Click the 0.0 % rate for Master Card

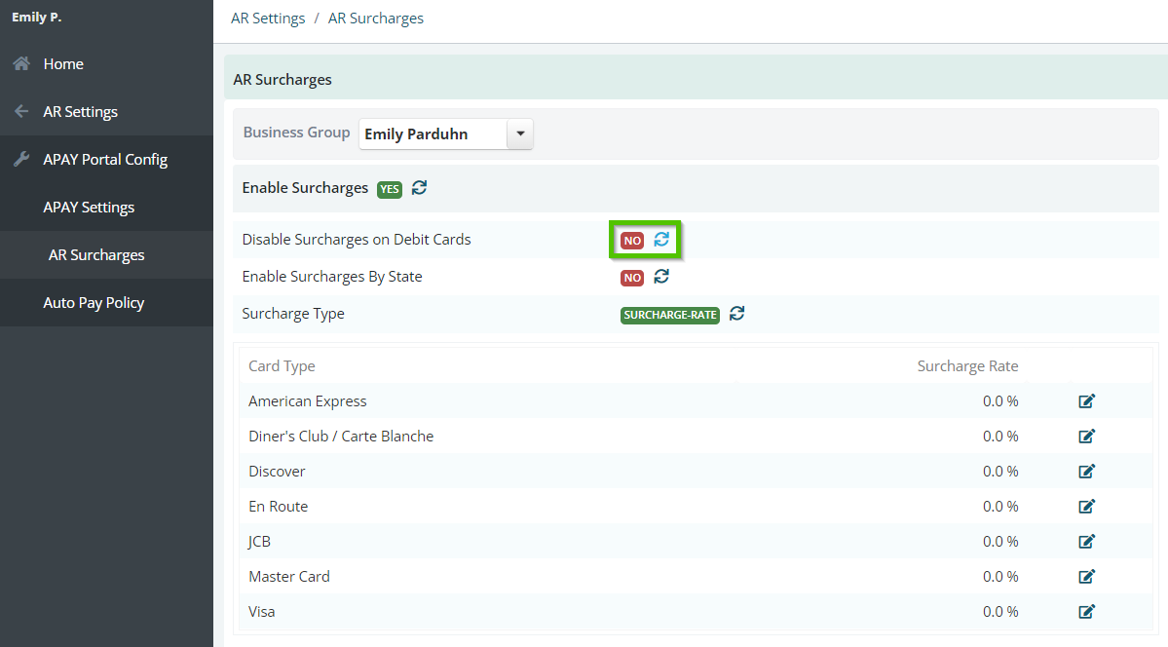(x=1000, y=576)
